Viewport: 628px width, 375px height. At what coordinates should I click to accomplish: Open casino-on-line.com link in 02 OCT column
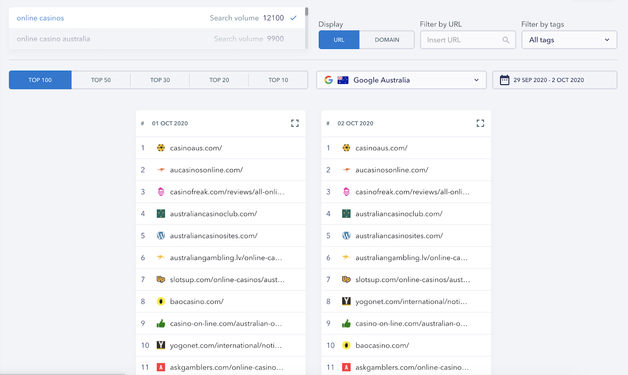[x=411, y=324]
